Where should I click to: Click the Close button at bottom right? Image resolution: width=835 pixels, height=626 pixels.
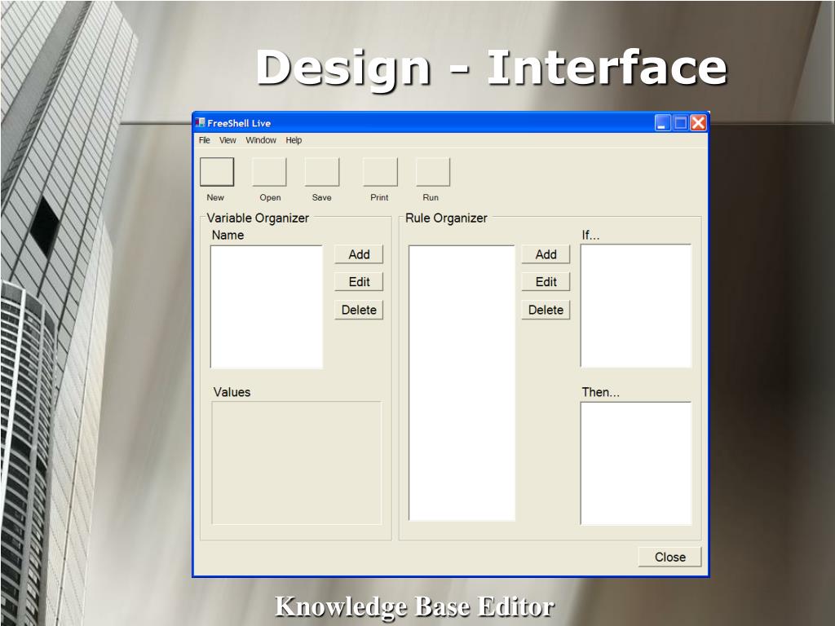tap(670, 557)
